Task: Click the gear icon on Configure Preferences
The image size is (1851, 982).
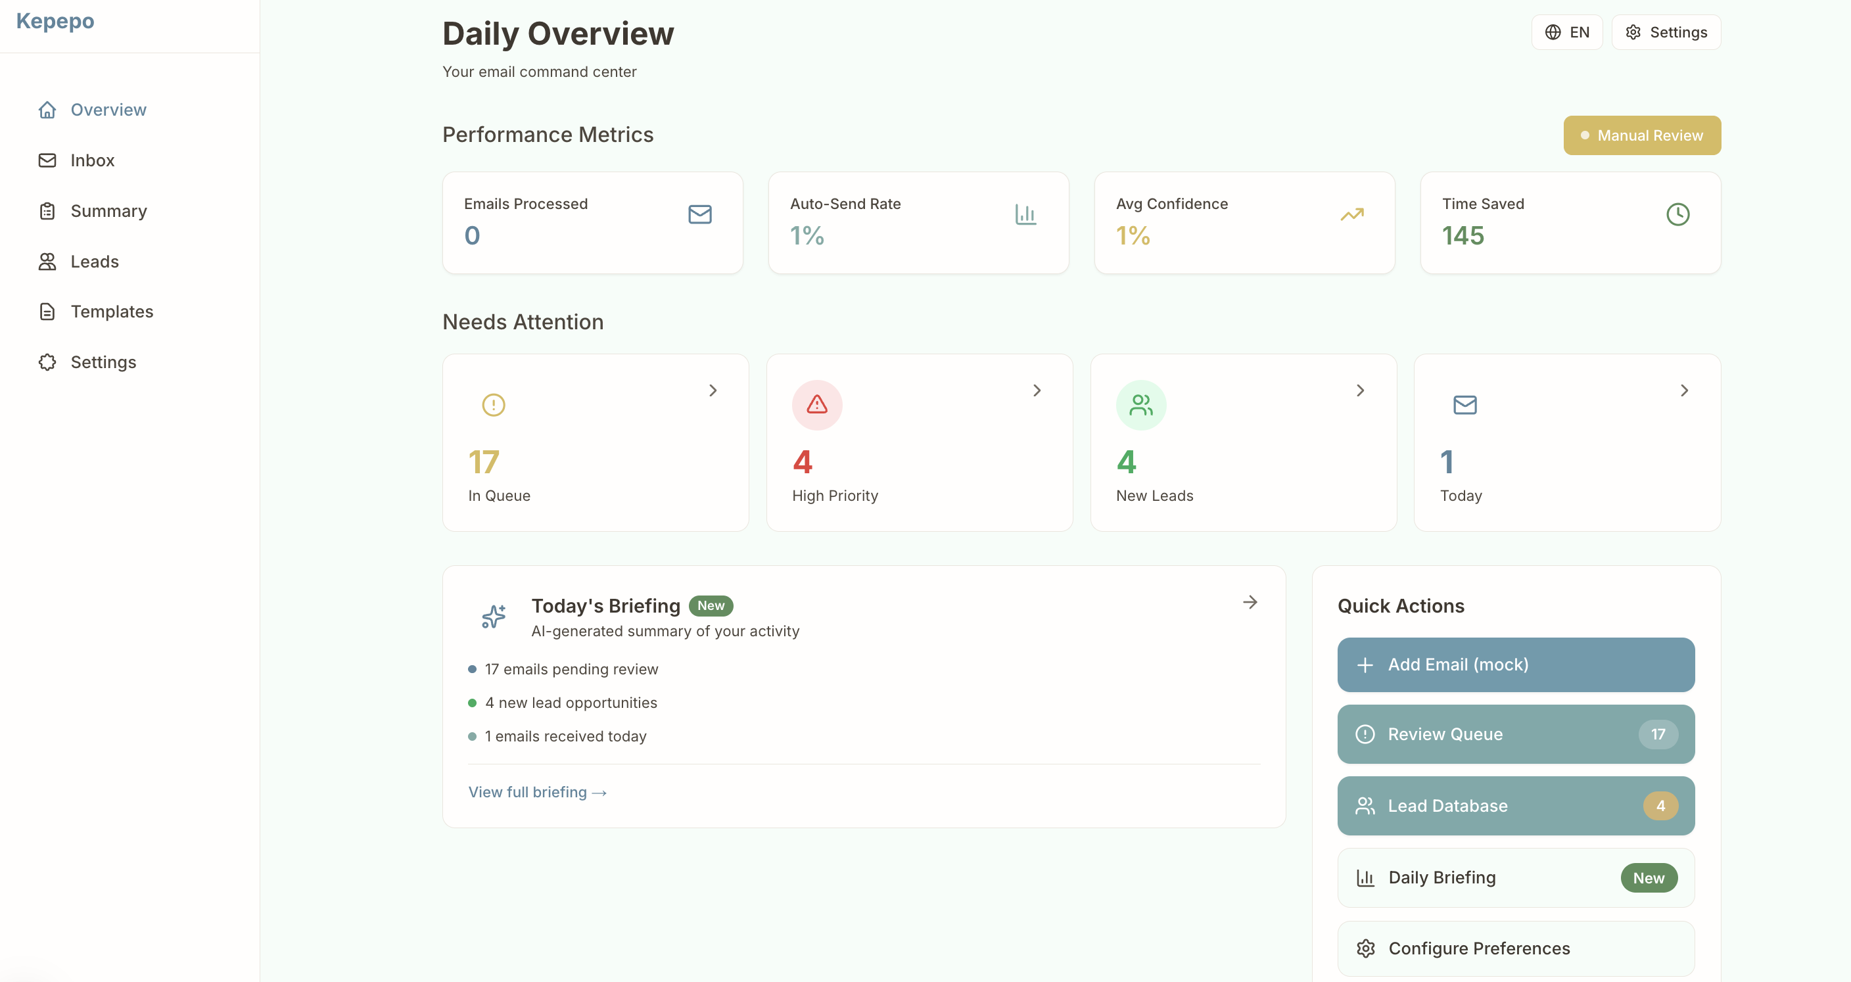Action: 1366,948
